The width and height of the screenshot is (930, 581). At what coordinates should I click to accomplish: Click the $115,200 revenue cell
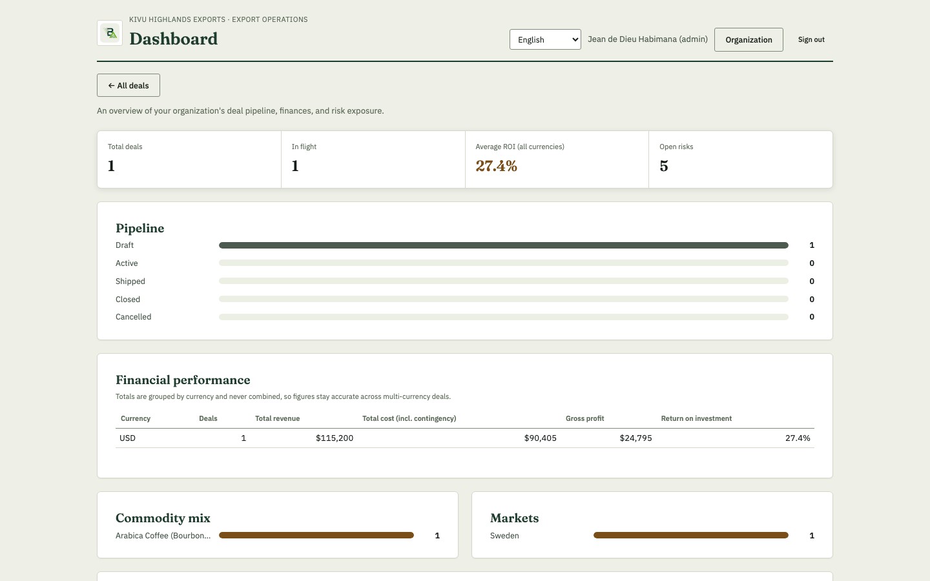[335, 438]
